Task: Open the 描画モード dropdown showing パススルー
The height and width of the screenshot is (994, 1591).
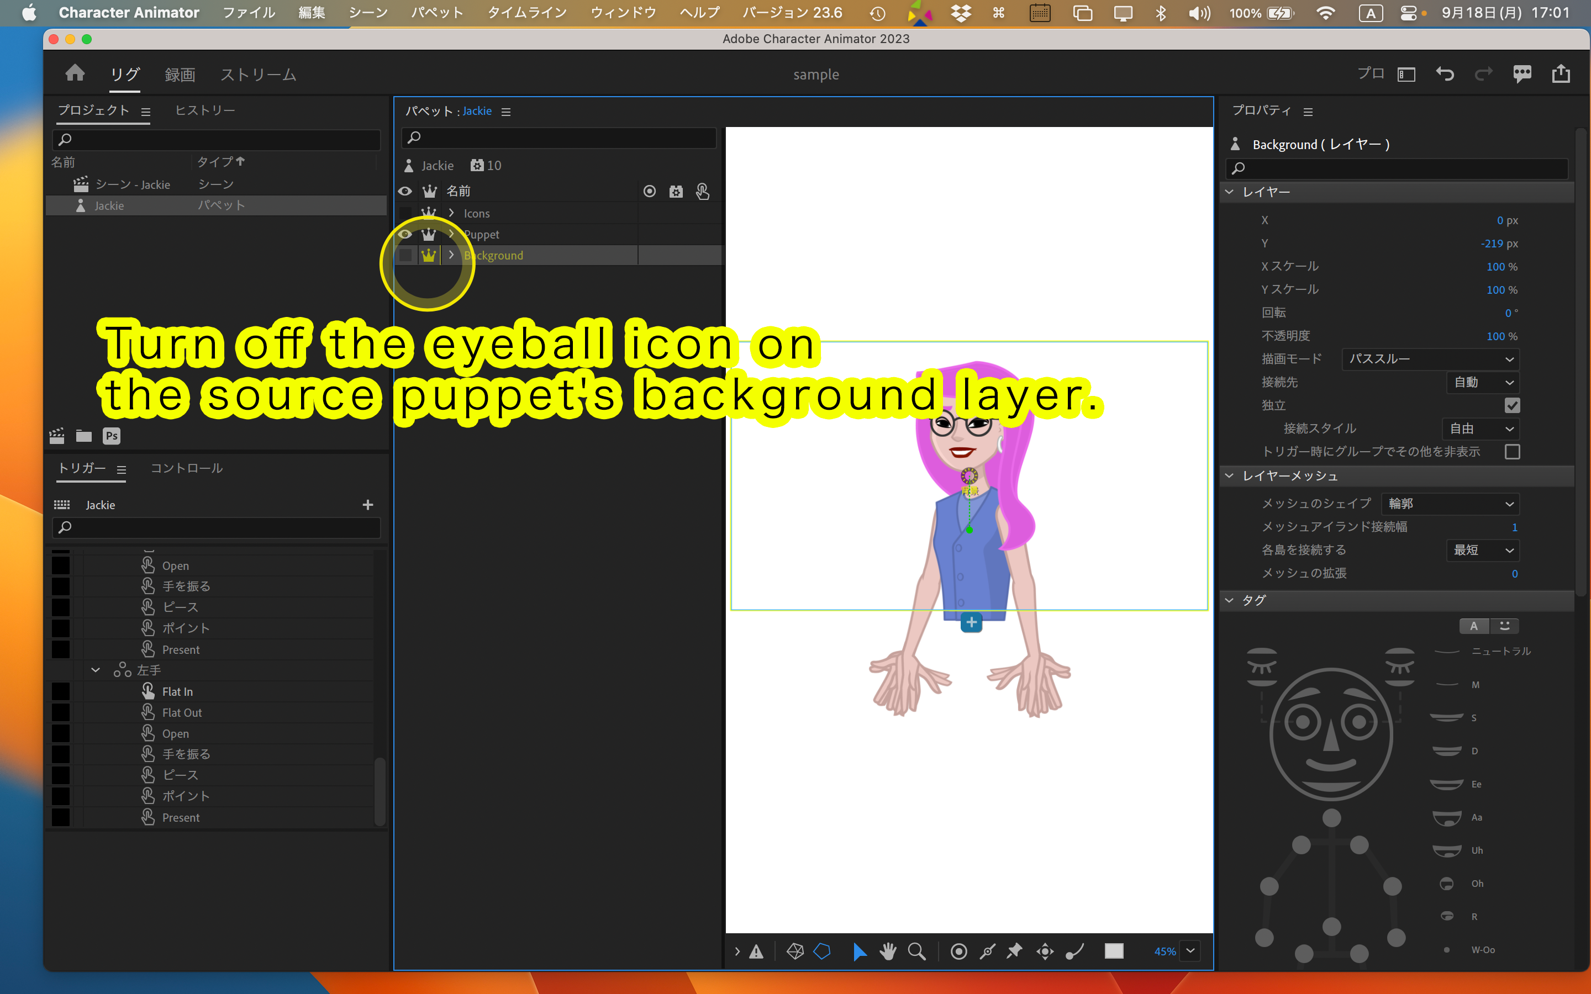Action: click(x=1431, y=359)
